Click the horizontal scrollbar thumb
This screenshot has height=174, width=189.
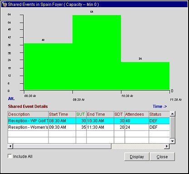pos(62,146)
